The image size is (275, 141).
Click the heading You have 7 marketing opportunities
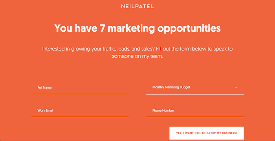137,28
